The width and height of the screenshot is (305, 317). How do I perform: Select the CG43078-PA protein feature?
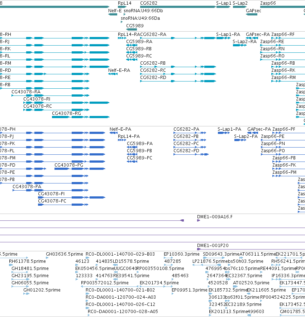click(51, 190)
